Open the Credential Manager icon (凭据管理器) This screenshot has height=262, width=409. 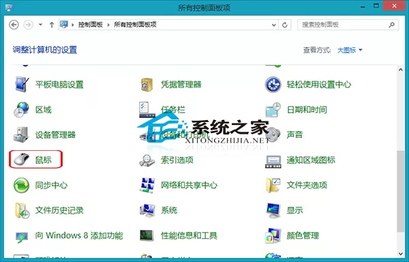(x=147, y=85)
